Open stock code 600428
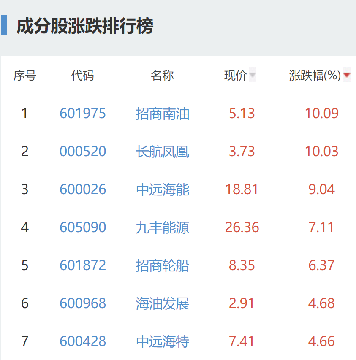This screenshot has width=356, height=360. click(x=83, y=341)
